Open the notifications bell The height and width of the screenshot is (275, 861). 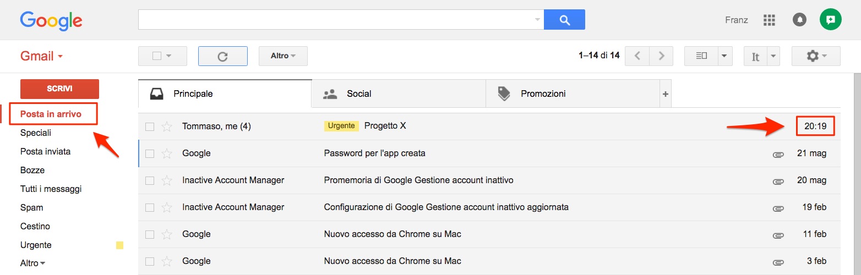pos(799,20)
